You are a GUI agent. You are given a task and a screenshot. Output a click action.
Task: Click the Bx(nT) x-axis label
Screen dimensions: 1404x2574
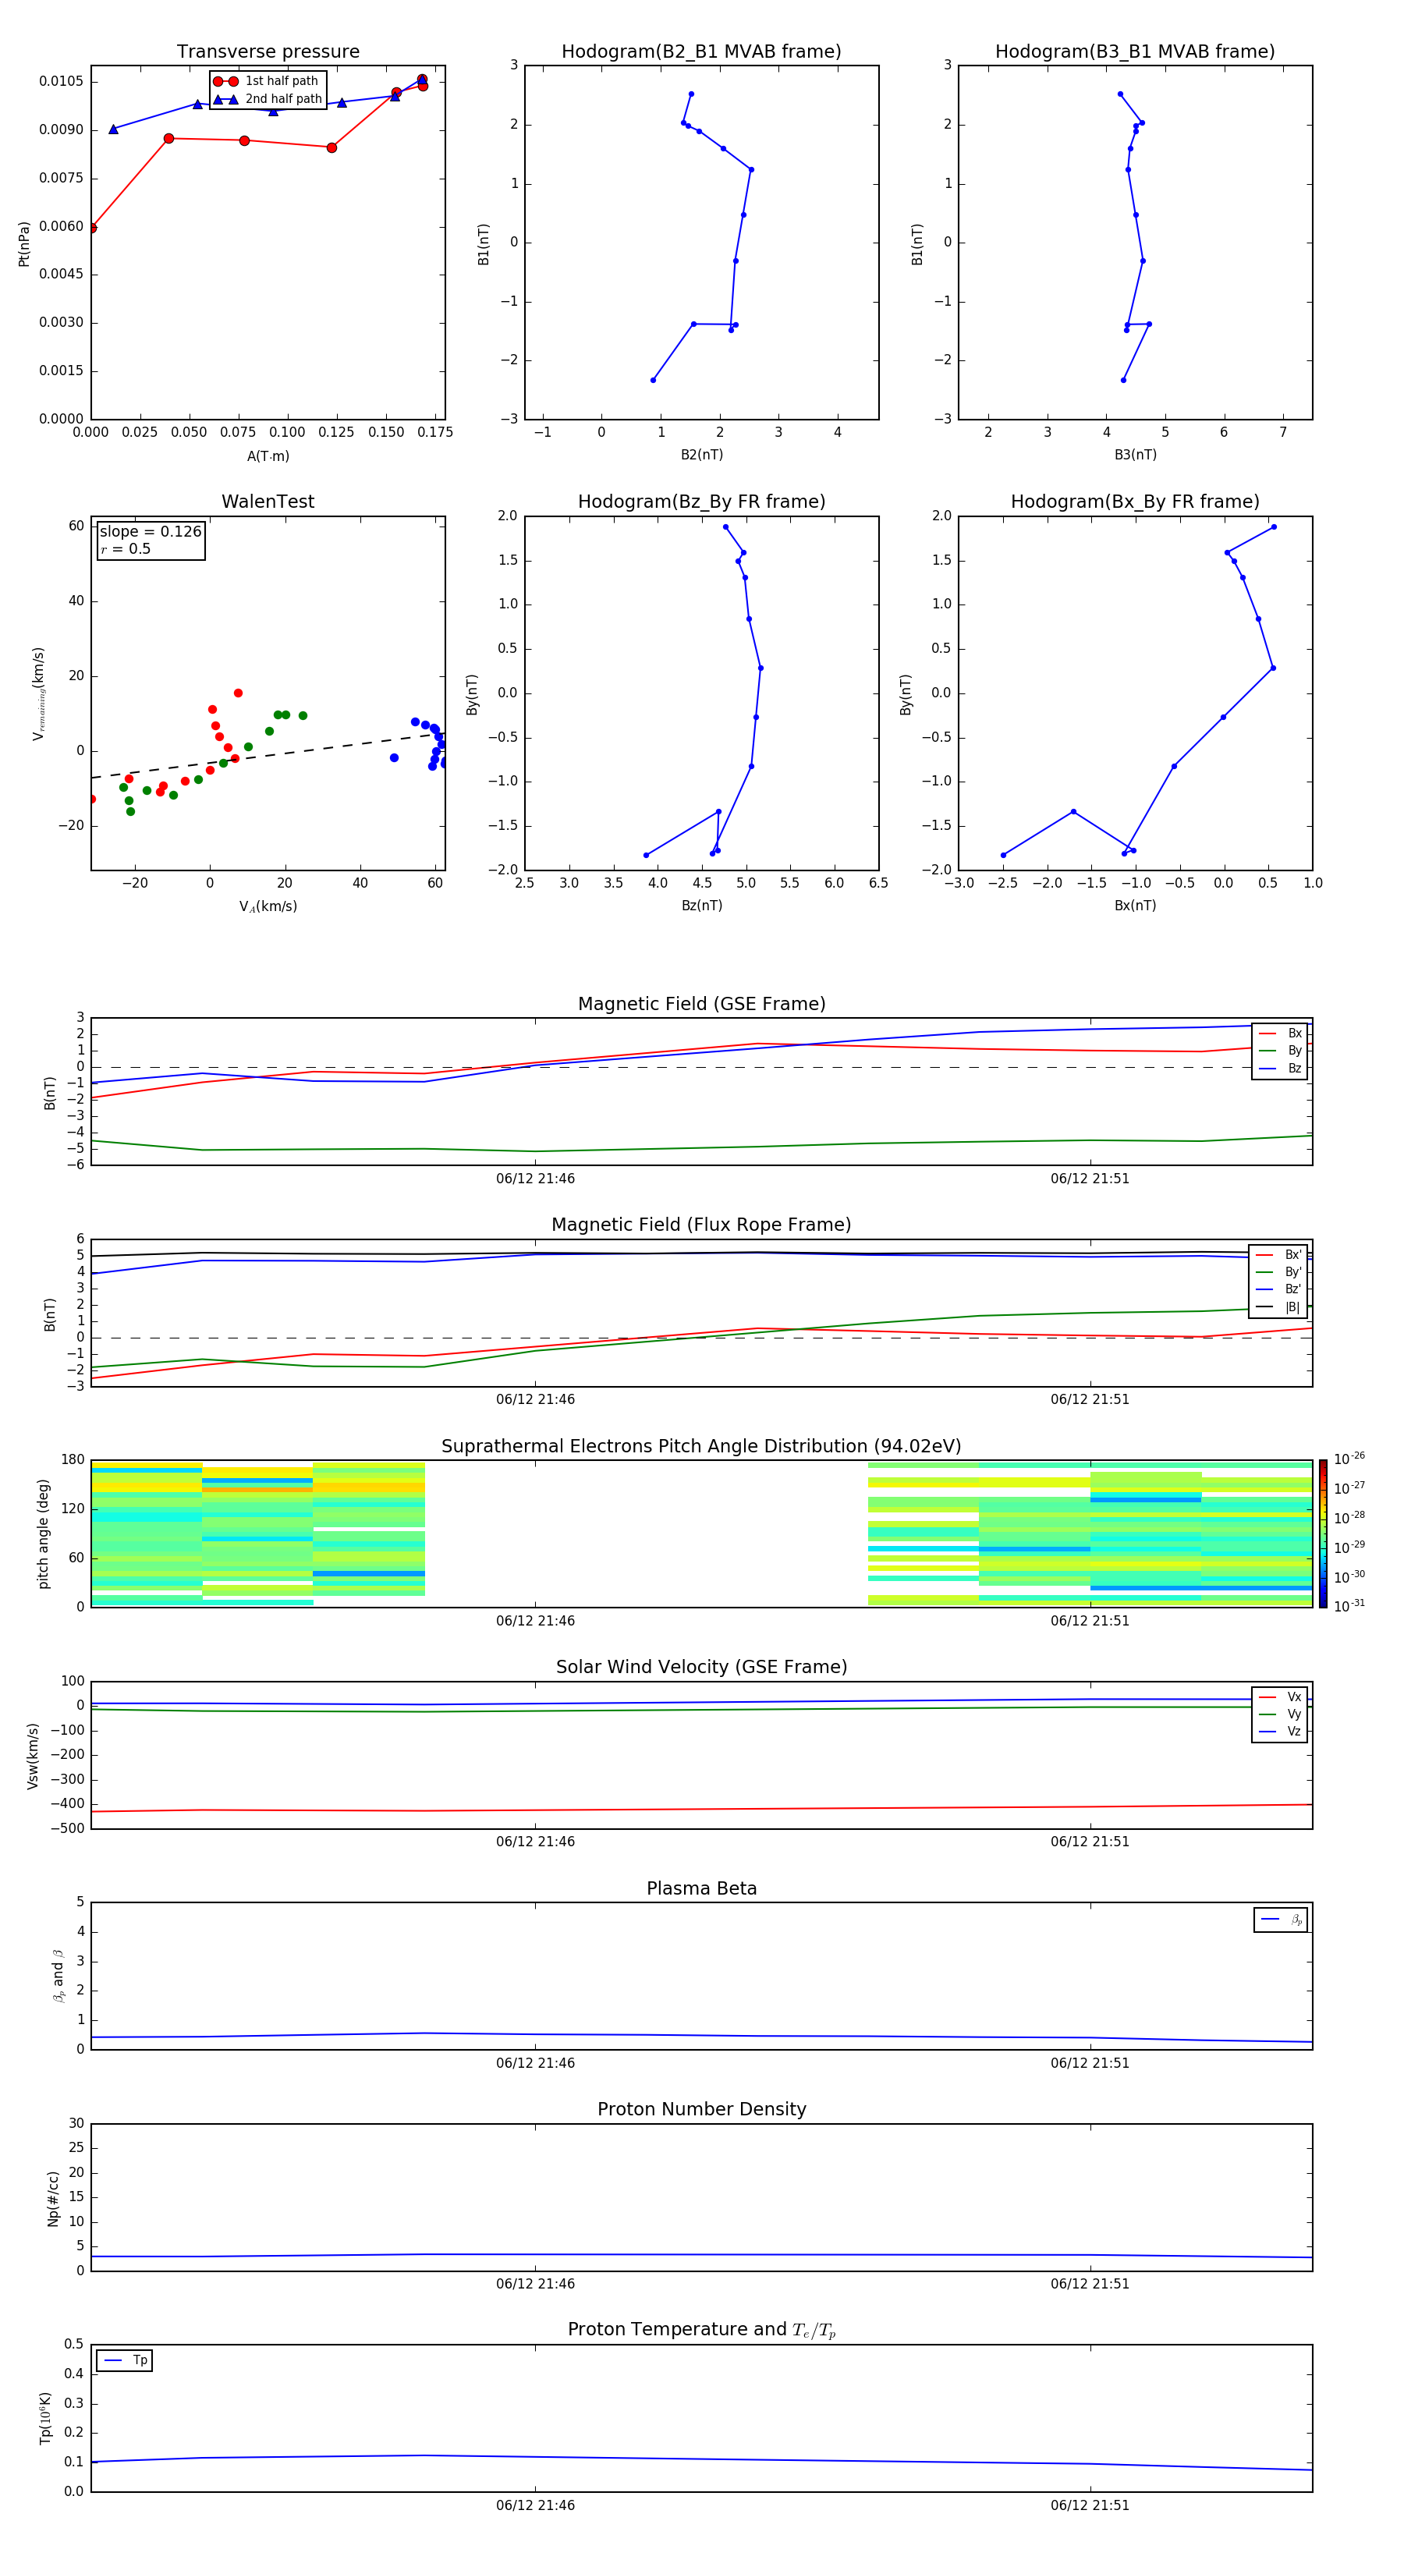[1135, 906]
